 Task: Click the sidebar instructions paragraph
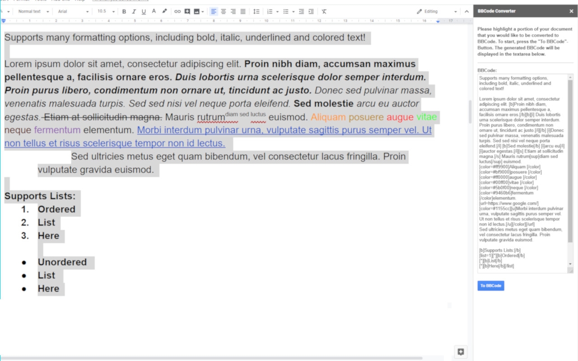point(525,42)
